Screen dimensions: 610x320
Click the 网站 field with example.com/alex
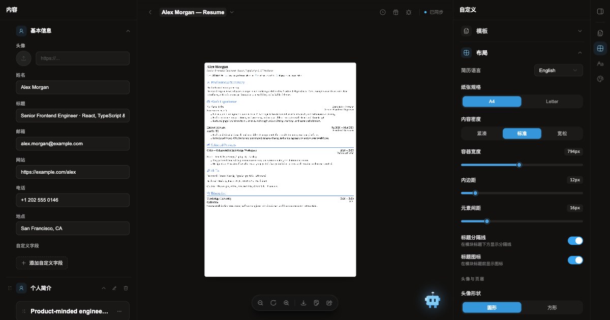point(73,172)
